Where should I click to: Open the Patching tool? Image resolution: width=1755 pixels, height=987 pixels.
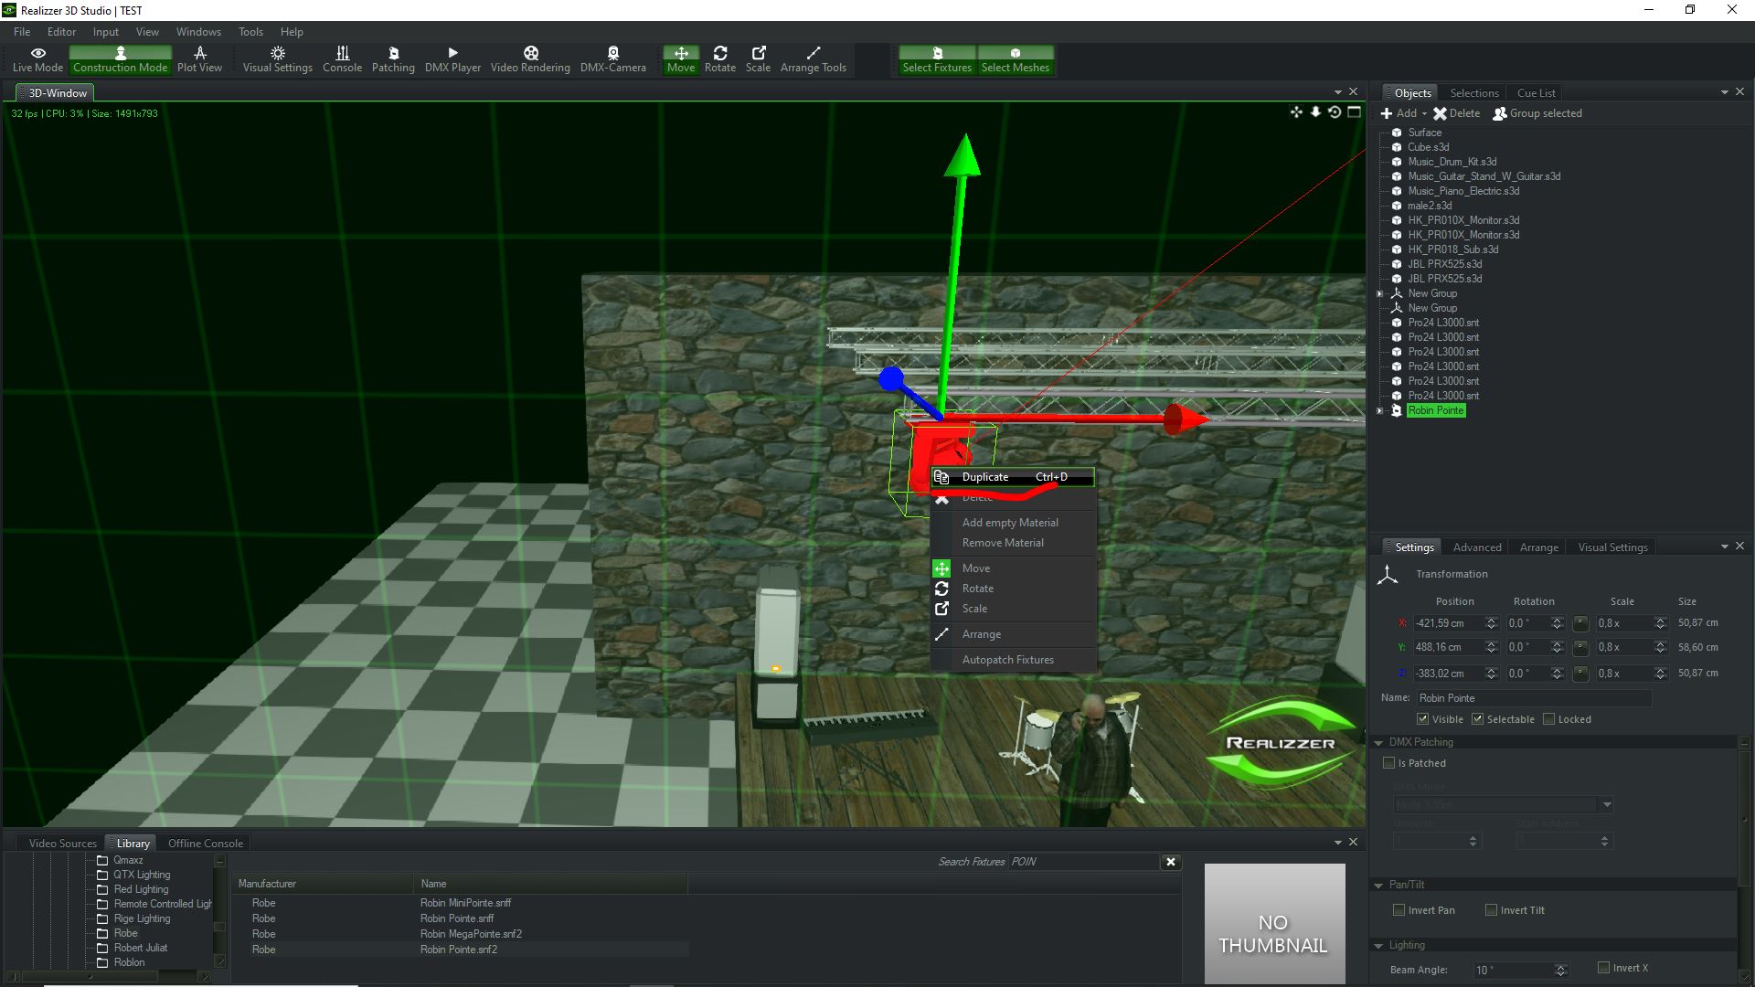(393, 59)
